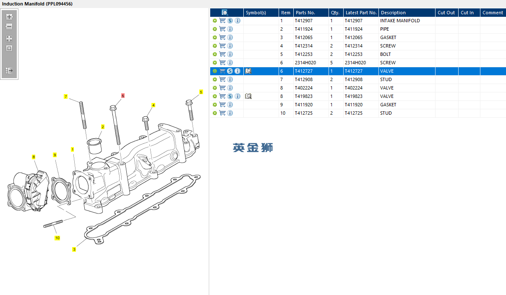
Task: Click the S supersession icon for T419823
Action: pos(230,96)
